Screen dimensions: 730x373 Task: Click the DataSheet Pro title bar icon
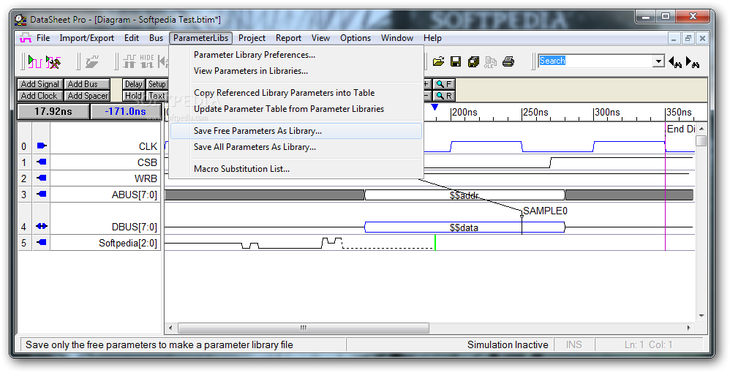tap(20, 20)
